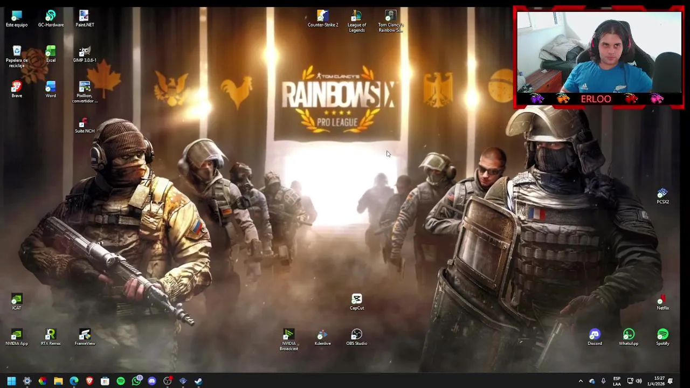The width and height of the screenshot is (690, 388).
Task: Open network status tray icon
Action: pyautogui.click(x=630, y=381)
